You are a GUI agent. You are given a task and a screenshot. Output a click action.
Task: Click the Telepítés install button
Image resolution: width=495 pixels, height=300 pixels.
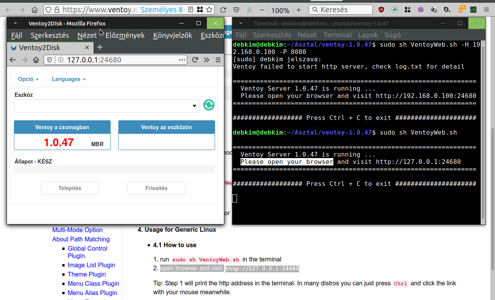(70, 188)
